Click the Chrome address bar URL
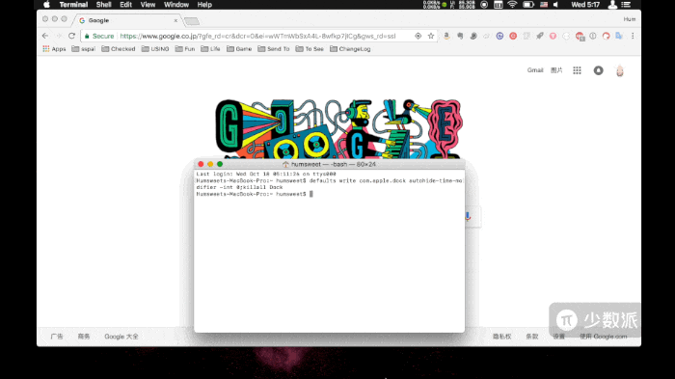 coord(257,36)
